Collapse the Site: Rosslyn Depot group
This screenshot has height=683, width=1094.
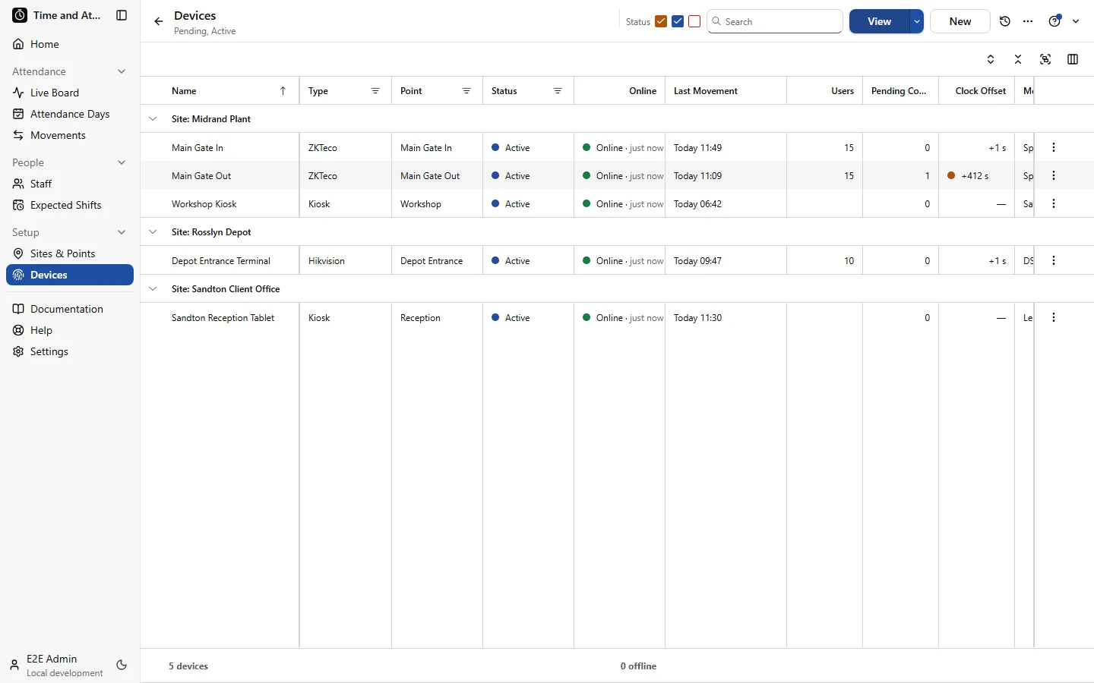153,232
